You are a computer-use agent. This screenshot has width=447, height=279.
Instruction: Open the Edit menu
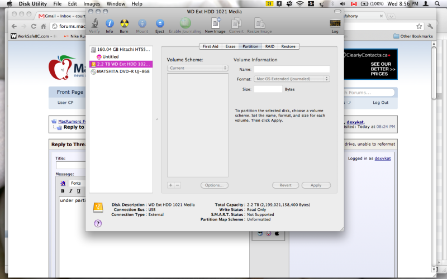(73, 4)
